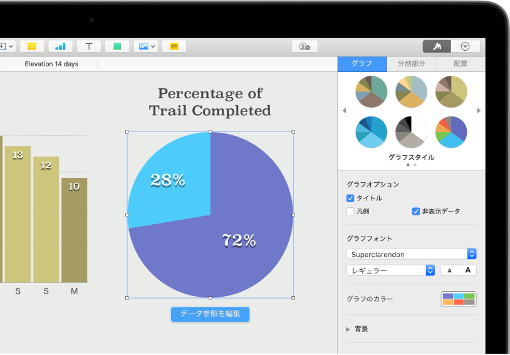The height and width of the screenshot is (355, 510).
Task: Click the M axis label
Action: tap(74, 291)
